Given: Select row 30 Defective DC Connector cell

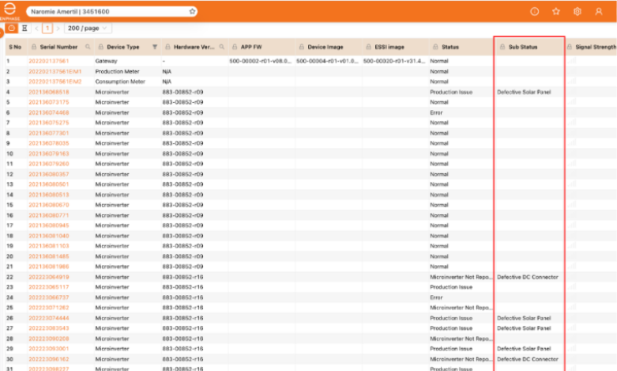Looking at the screenshot, I should click(x=528, y=359).
